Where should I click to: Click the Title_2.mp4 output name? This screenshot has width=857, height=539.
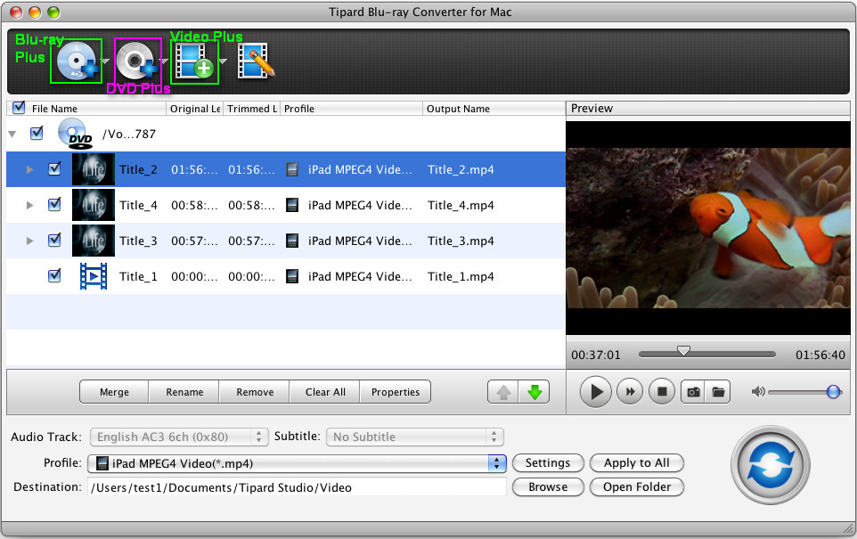coord(461,169)
